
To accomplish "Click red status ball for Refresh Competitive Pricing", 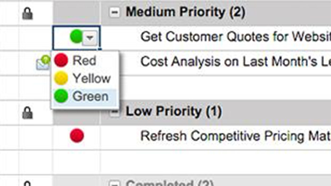I will tap(77, 135).
